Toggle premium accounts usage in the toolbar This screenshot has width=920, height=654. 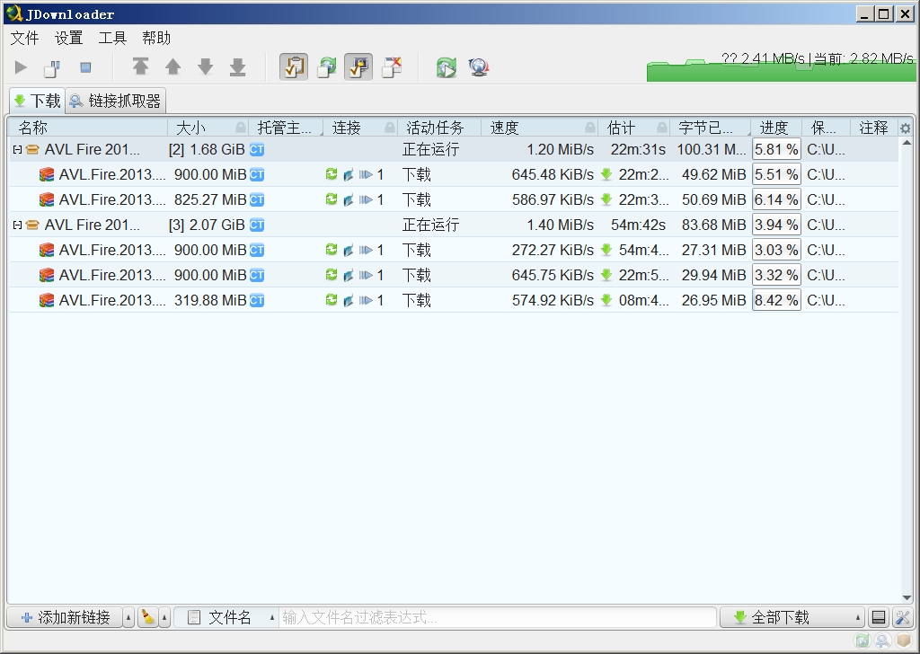click(358, 66)
